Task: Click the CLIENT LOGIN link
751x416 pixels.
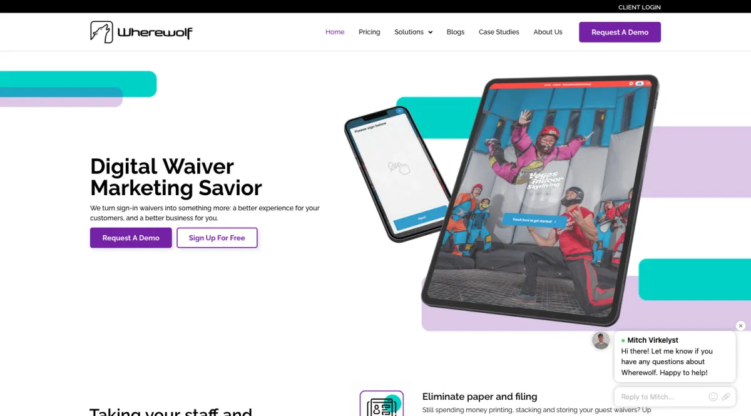Action: pos(640,8)
